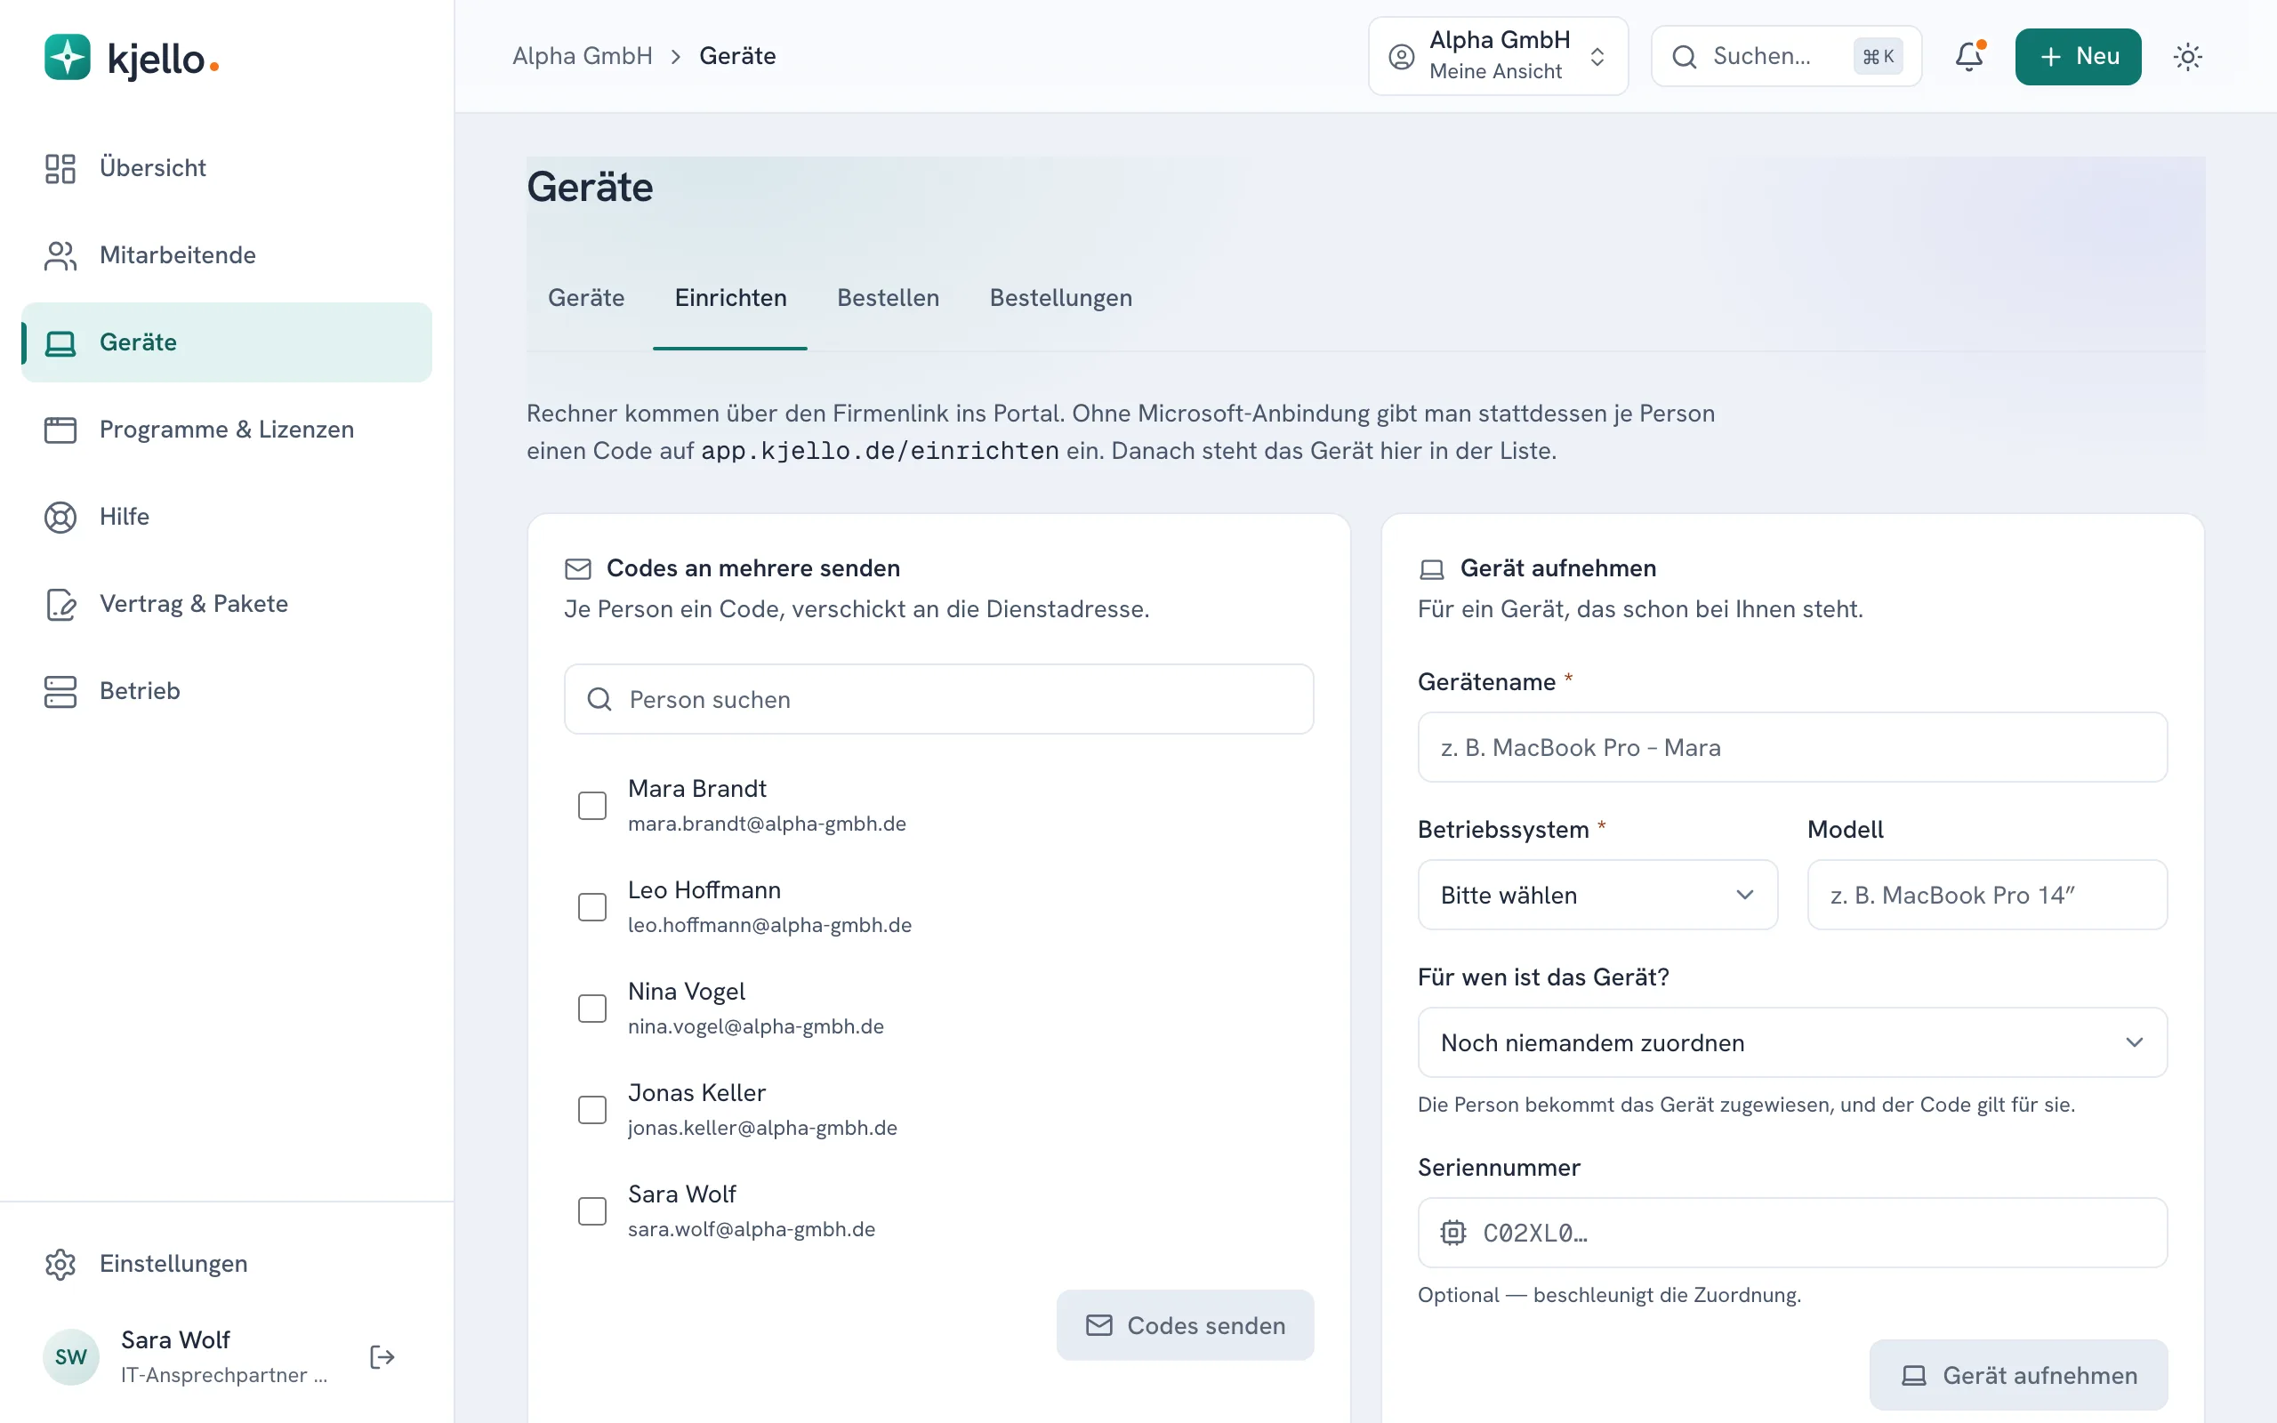Click the Modell input field

(x=1987, y=895)
